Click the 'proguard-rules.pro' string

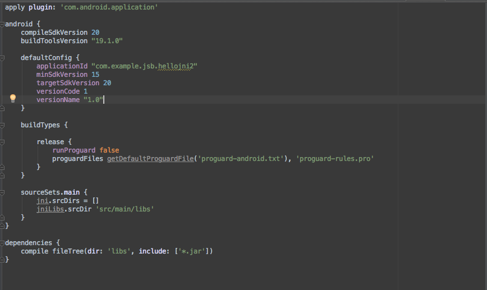335,159
